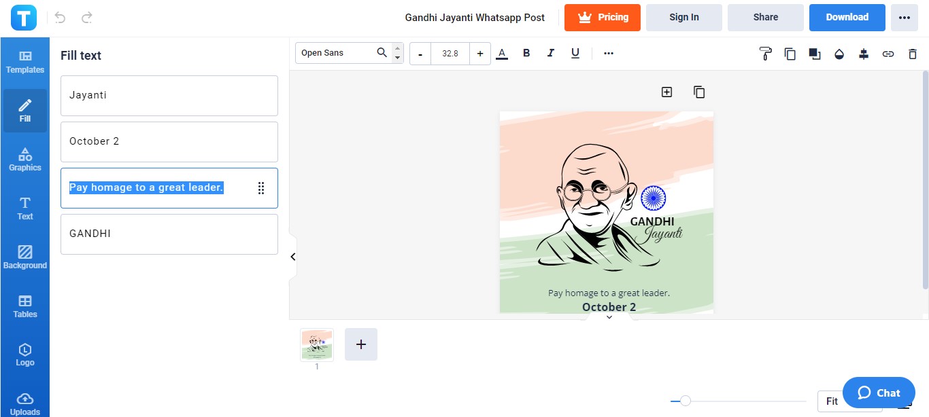Select the Ashoka Chakra wheel graphic
Screen dimensions: 929x417
(x=654, y=198)
